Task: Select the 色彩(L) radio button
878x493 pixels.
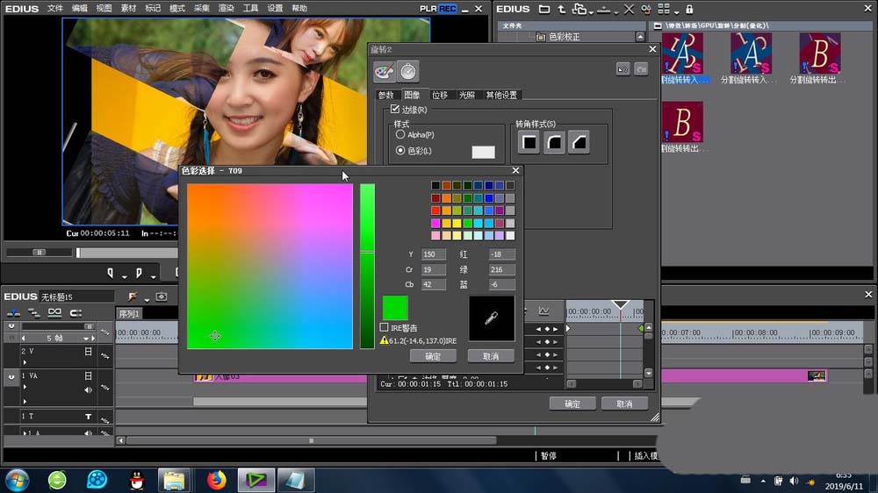Action: pyautogui.click(x=400, y=151)
